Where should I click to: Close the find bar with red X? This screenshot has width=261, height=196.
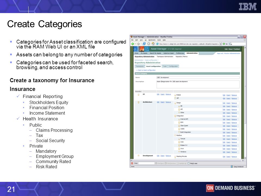(132, 163)
